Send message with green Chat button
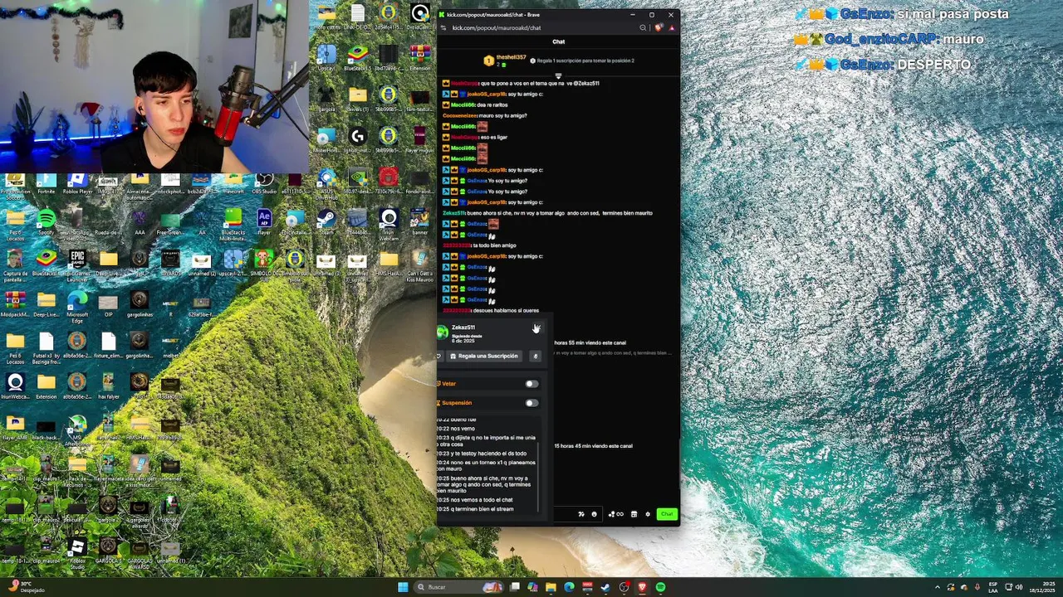 coord(667,514)
